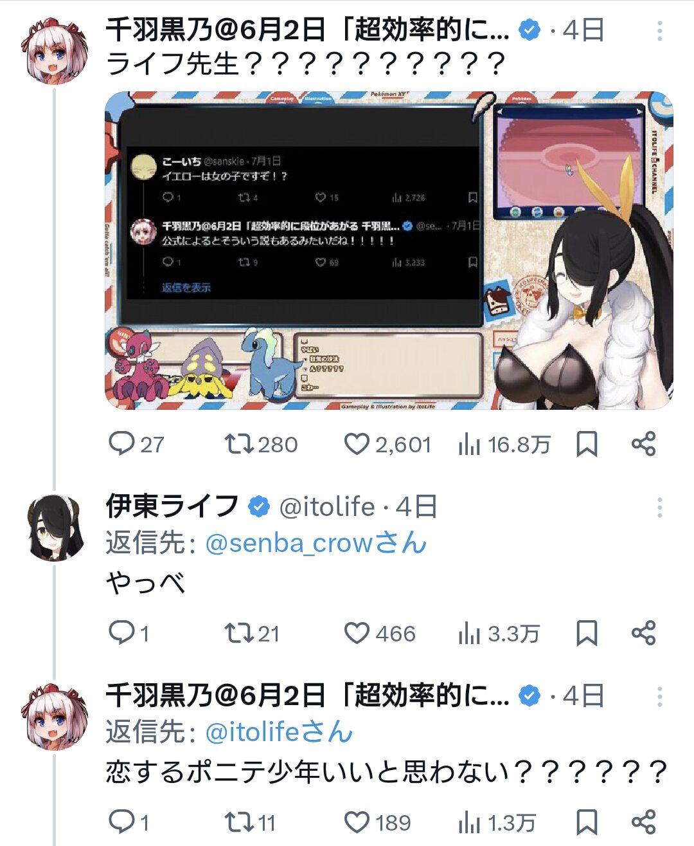This screenshot has width=694, height=846.
Task: Bookmark the bottom 恋するポニテ少年 tweet
Action: tap(587, 822)
